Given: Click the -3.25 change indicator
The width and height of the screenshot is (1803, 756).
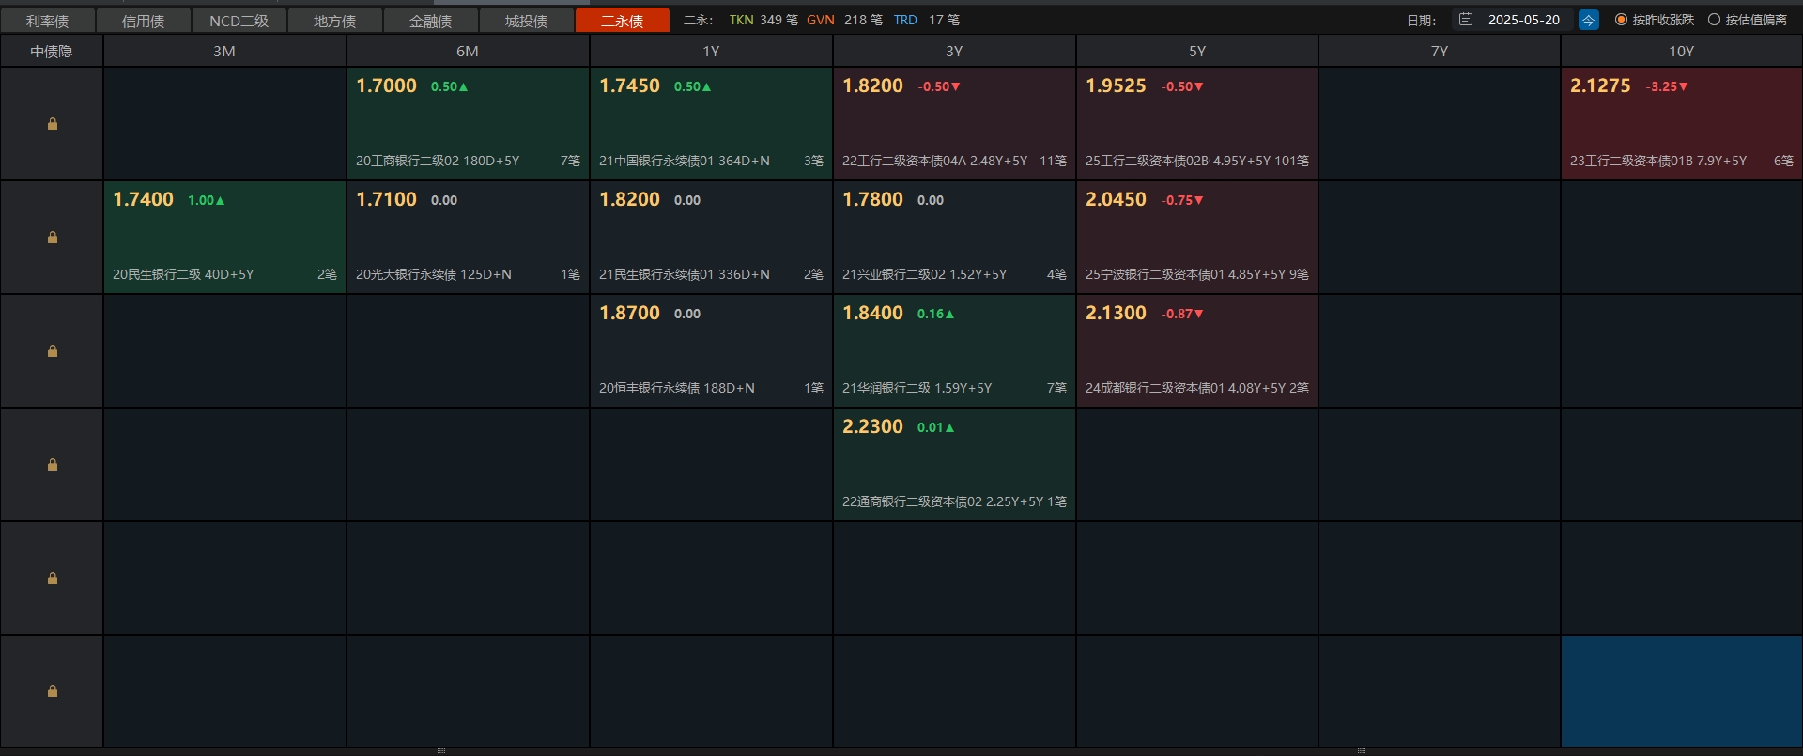Looking at the screenshot, I should tap(1667, 86).
